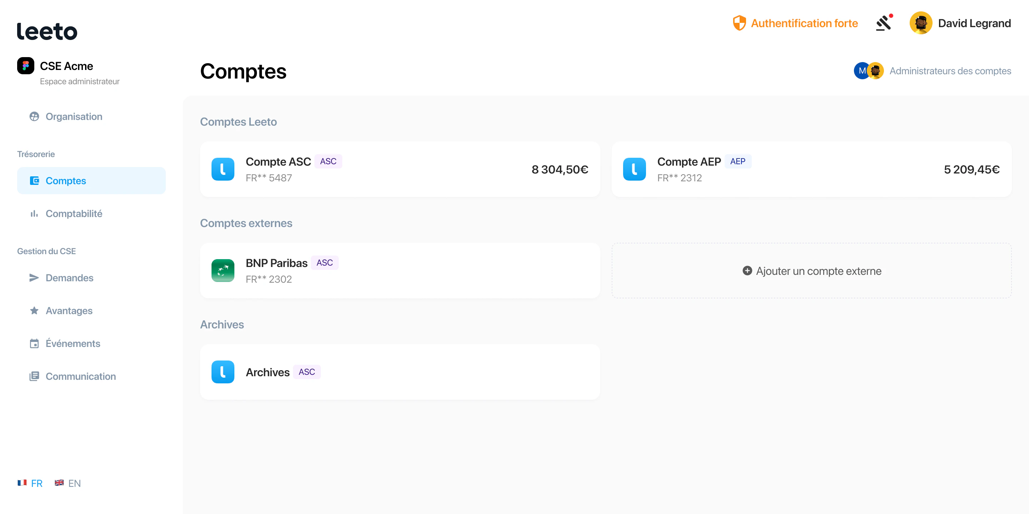
Task: Open the Comptes menu item
Action: point(91,181)
